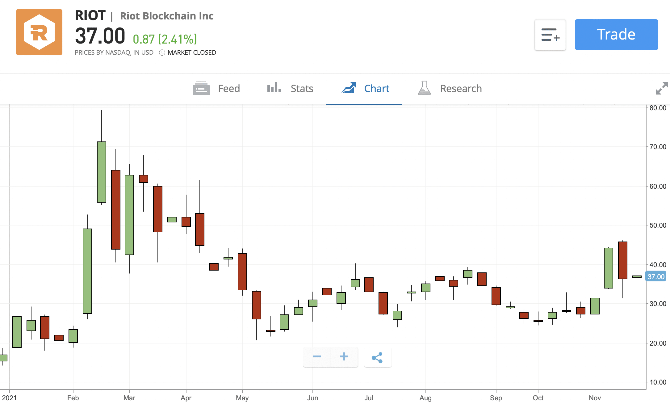Zoom in chart with plus button
The image size is (670, 404).
tap(344, 357)
